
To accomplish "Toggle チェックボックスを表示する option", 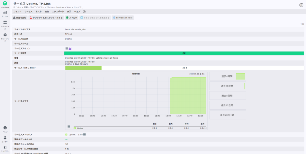I will pos(95,18).
